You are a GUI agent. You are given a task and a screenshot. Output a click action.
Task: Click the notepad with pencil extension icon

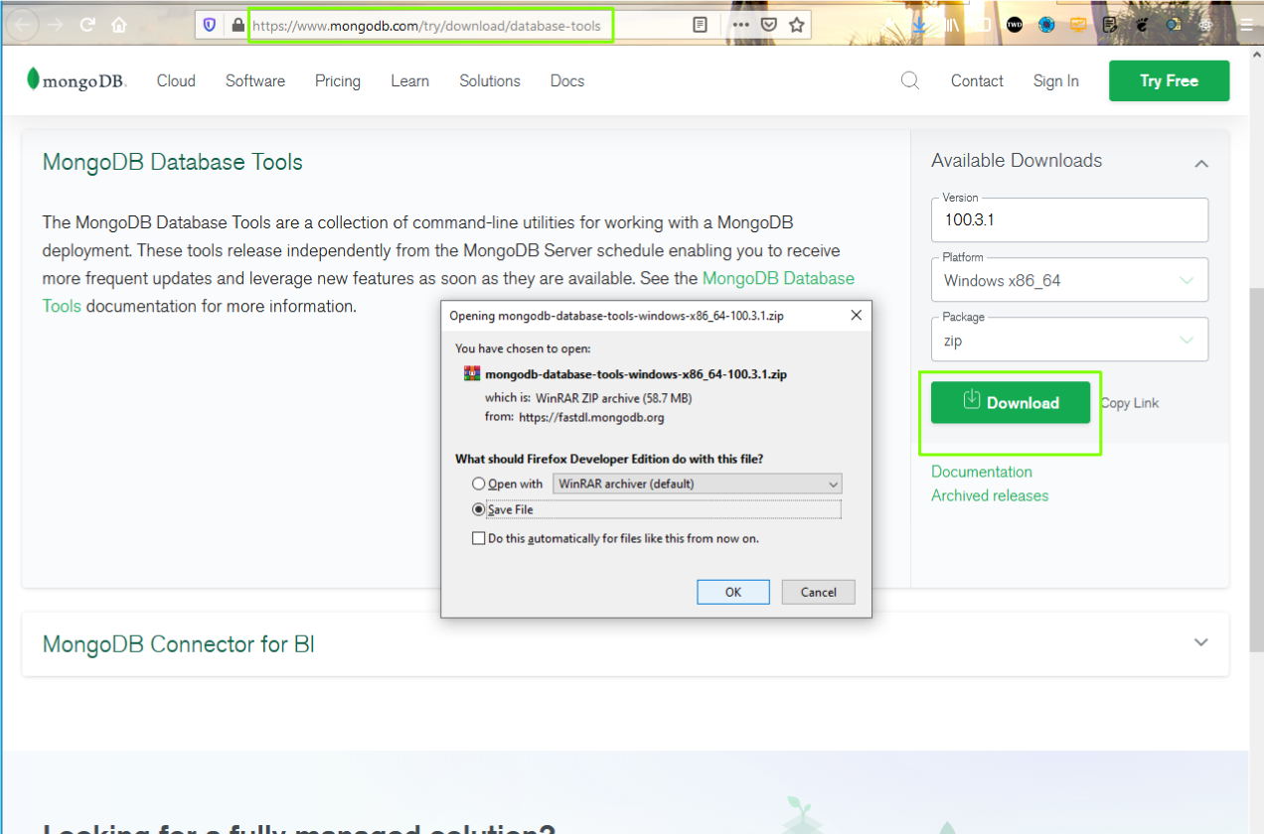click(x=1110, y=26)
